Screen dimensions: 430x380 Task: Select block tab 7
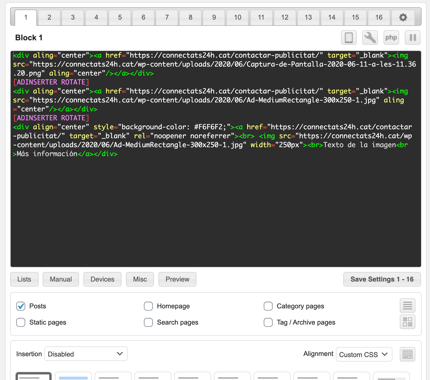[x=167, y=18]
